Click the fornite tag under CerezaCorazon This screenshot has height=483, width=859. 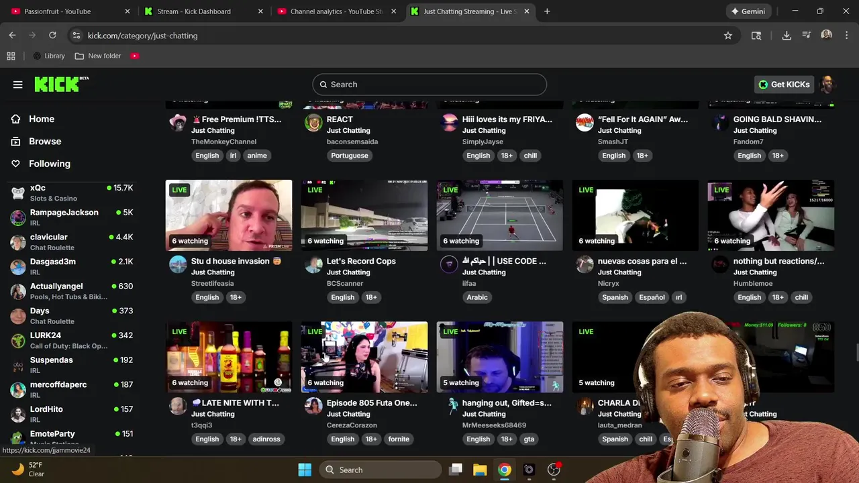[x=399, y=439]
